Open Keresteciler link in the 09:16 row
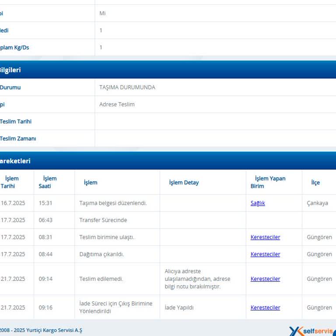Image resolution: width=336 pixels, height=336 pixels. [x=265, y=308]
